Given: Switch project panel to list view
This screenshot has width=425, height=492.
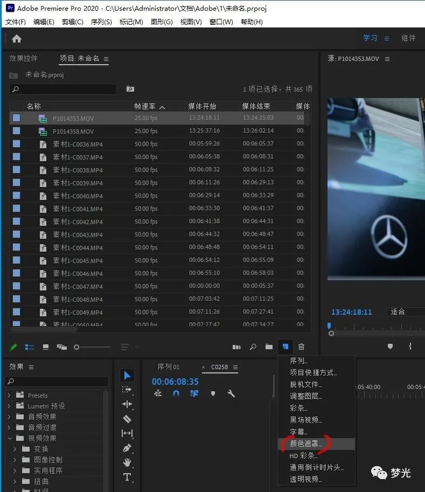Looking at the screenshot, I should click(30, 347).
